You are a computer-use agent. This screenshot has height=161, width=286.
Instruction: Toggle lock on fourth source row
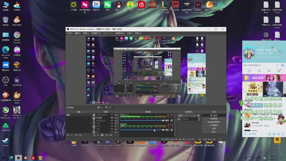pos(115,123)
